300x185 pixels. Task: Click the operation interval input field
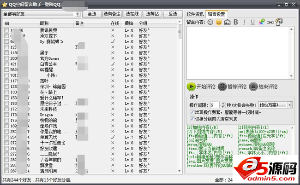pos(215,105)
